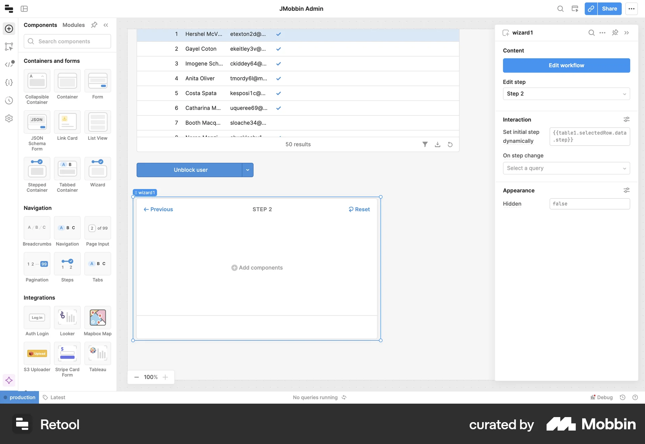The height and width of the screenshot is (444, 645).
Task: Toggle the checkmark on Anita Oliver's row
Action: click(x=278, y=78)
